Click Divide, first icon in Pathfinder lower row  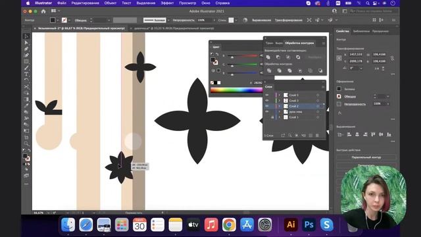click(x=269, y=70)
